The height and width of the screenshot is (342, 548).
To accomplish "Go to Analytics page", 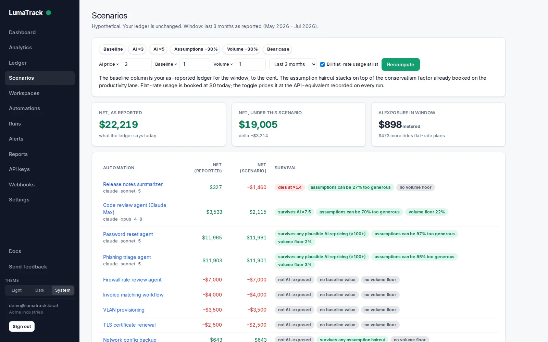I will [x=40, y=48].
